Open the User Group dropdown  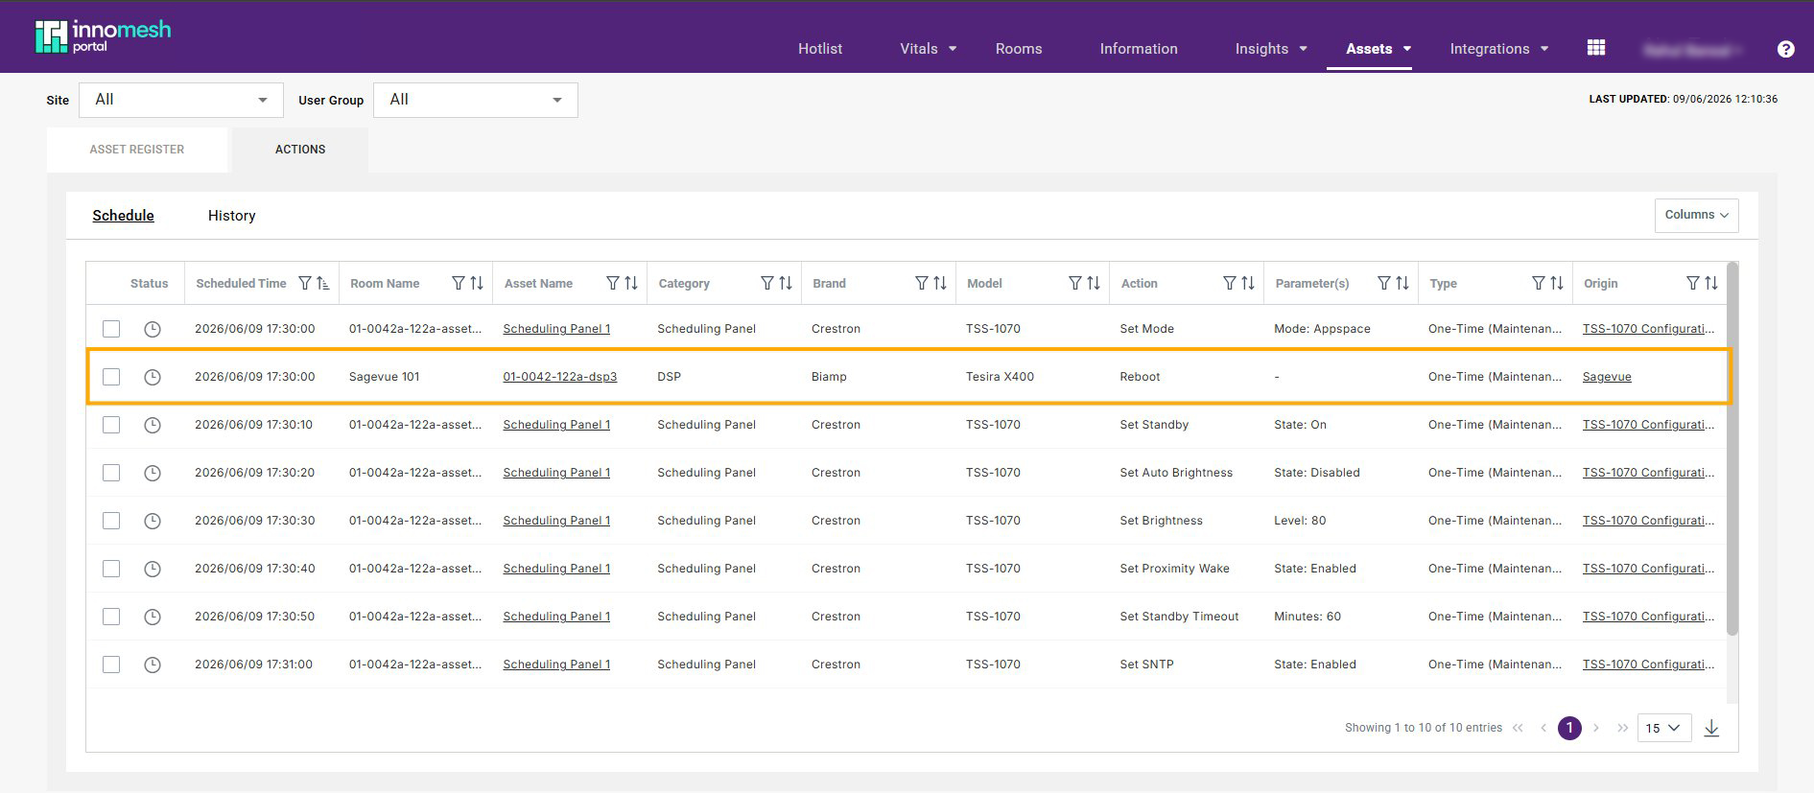point(476,100)
